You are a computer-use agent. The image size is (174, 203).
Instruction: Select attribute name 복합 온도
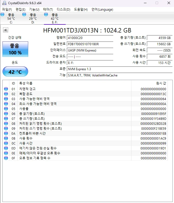tap(26, 94)
